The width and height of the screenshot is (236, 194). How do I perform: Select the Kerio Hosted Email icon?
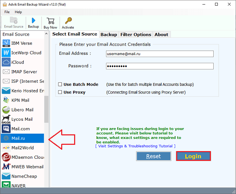point(6,91)
